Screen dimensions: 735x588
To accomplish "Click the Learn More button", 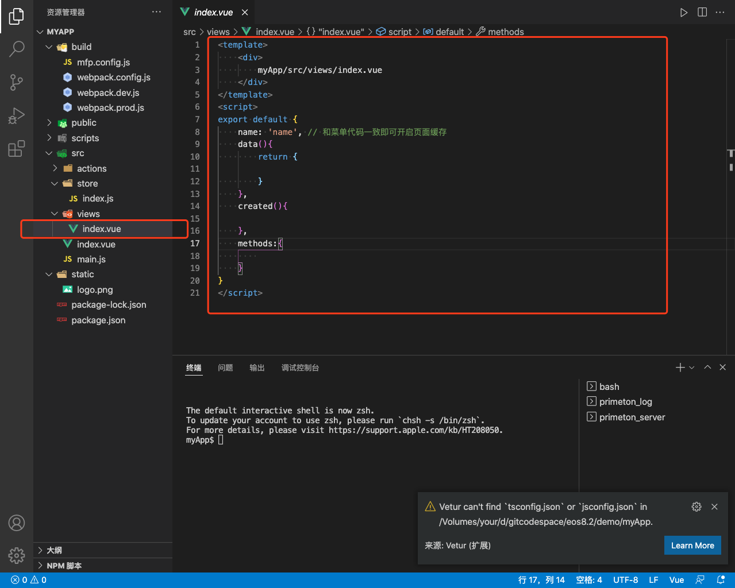I will tap(692, 546).
